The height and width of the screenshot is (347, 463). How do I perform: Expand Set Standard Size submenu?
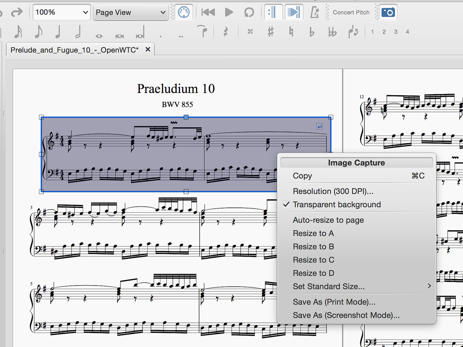click(x=357, y=287)
